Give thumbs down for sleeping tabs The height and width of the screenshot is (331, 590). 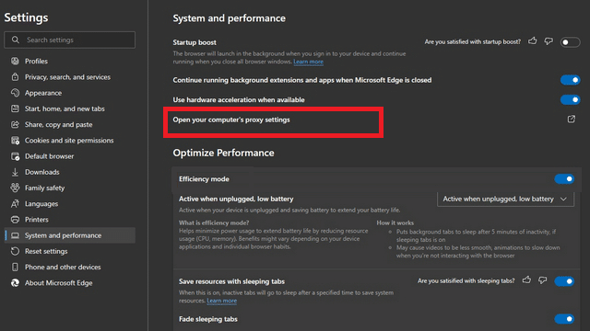(543, 280)
